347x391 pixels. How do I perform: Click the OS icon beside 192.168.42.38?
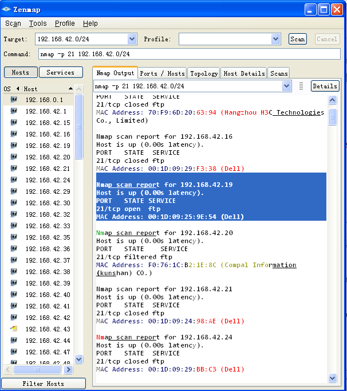click(x=14, y=272)
